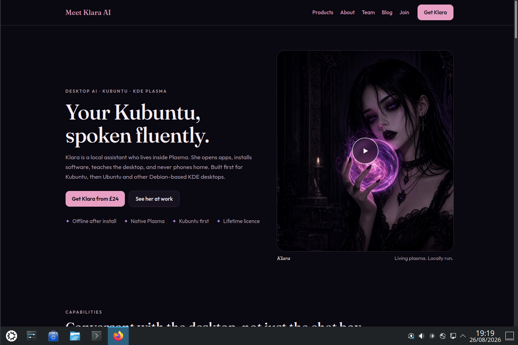Play the Klara hero video

[365, 151]
